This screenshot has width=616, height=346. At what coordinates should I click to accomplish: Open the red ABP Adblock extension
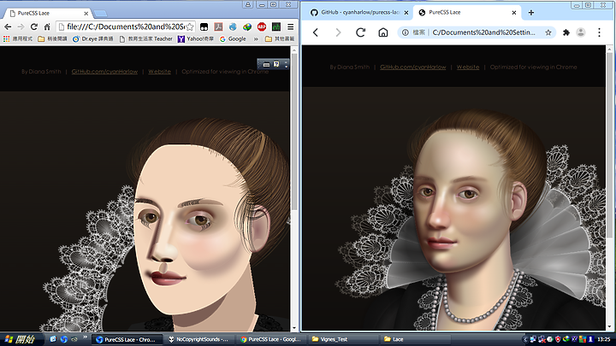coord(262,26)
